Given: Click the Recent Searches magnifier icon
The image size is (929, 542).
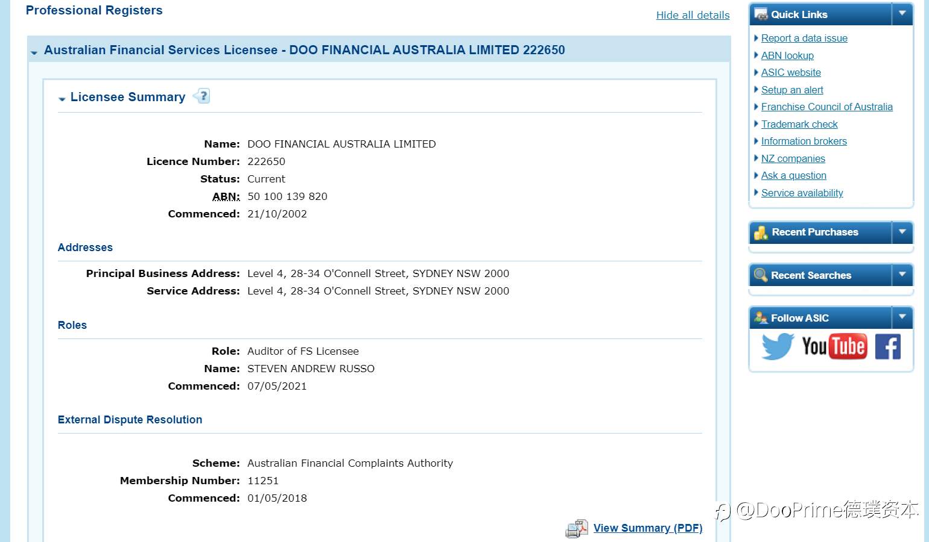Looking at the screenshot, I should point(761,275).
